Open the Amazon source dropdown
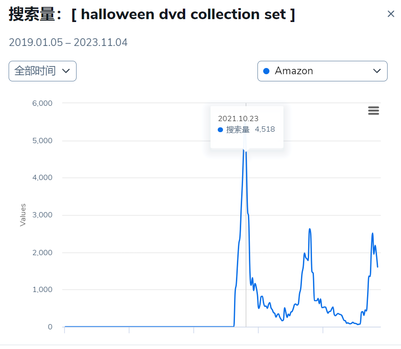The image size is (401, 349). tap(322, 71)
